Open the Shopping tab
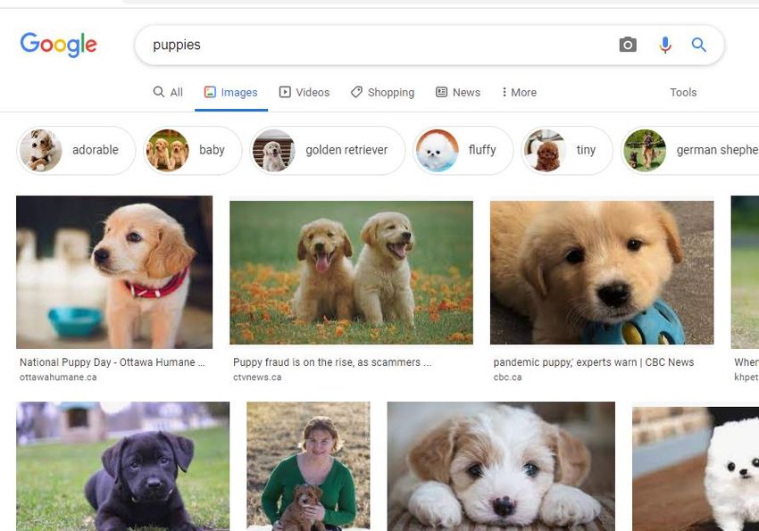The image size is (759, 531). [x=382, y=93]
